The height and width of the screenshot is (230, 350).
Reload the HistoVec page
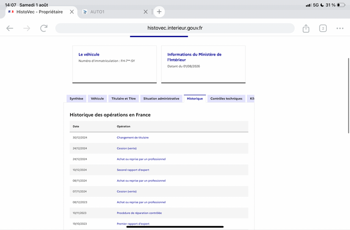(x=44, y=28)
